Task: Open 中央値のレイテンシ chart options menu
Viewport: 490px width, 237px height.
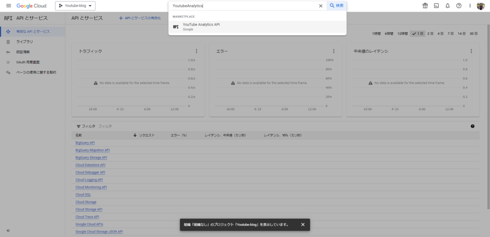Action: (x=471, y=51)
